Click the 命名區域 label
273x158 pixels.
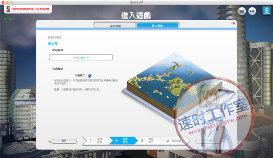click(58, 50)
